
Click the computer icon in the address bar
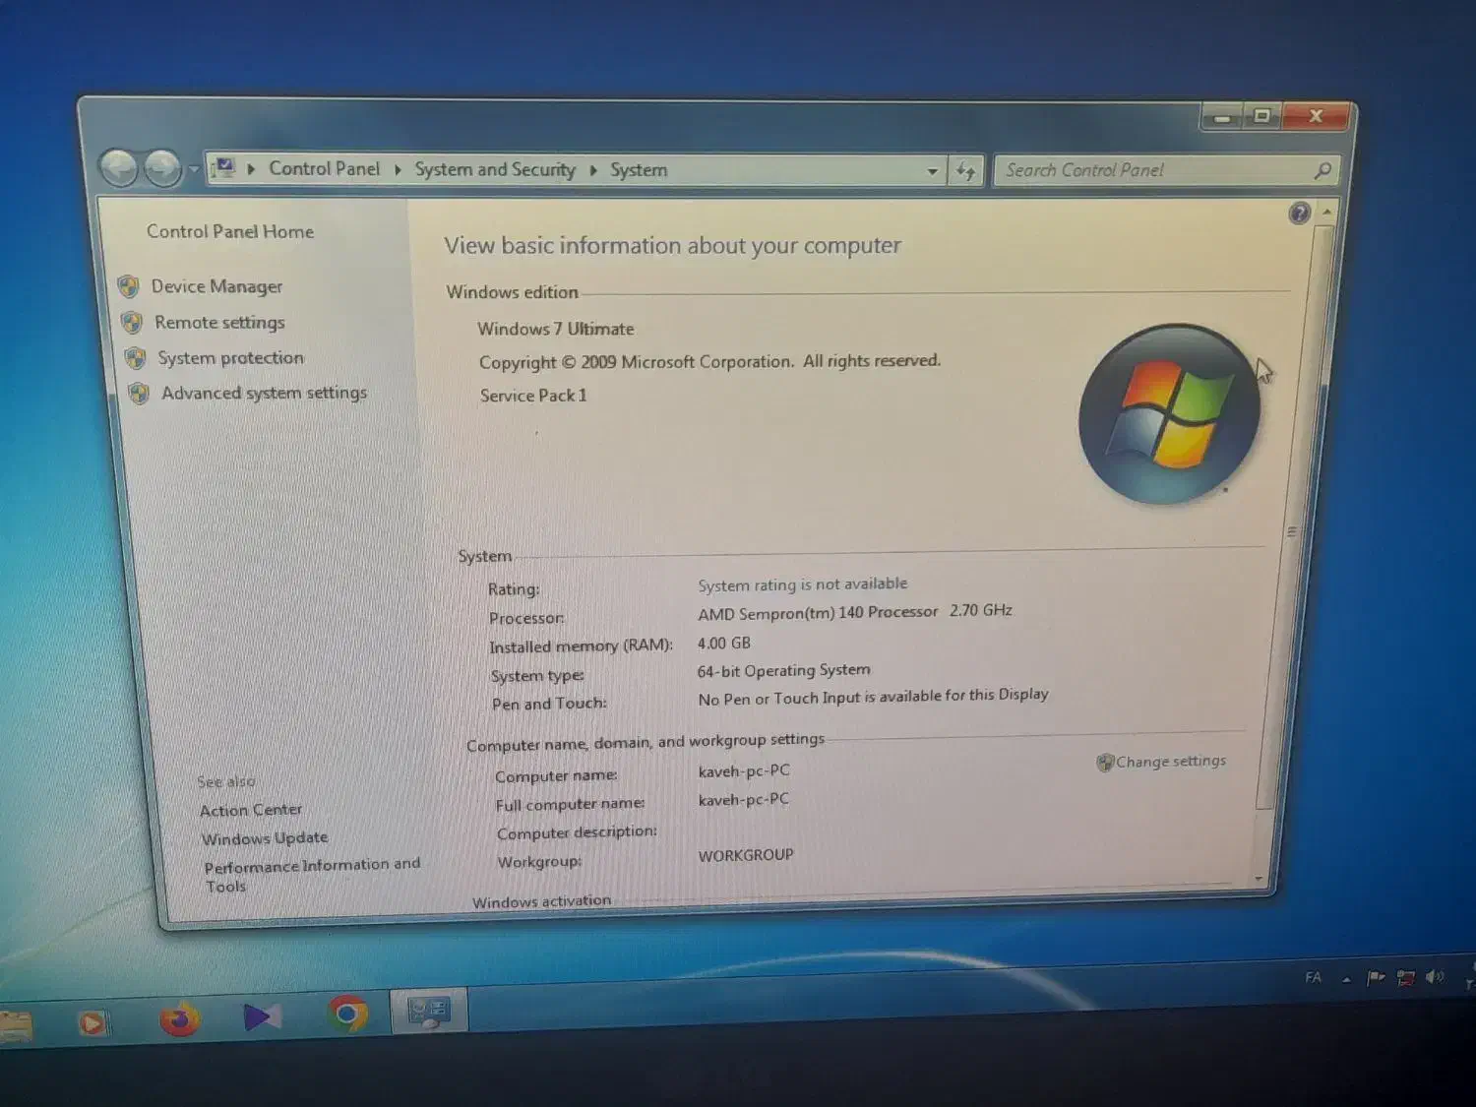(225, 168)
